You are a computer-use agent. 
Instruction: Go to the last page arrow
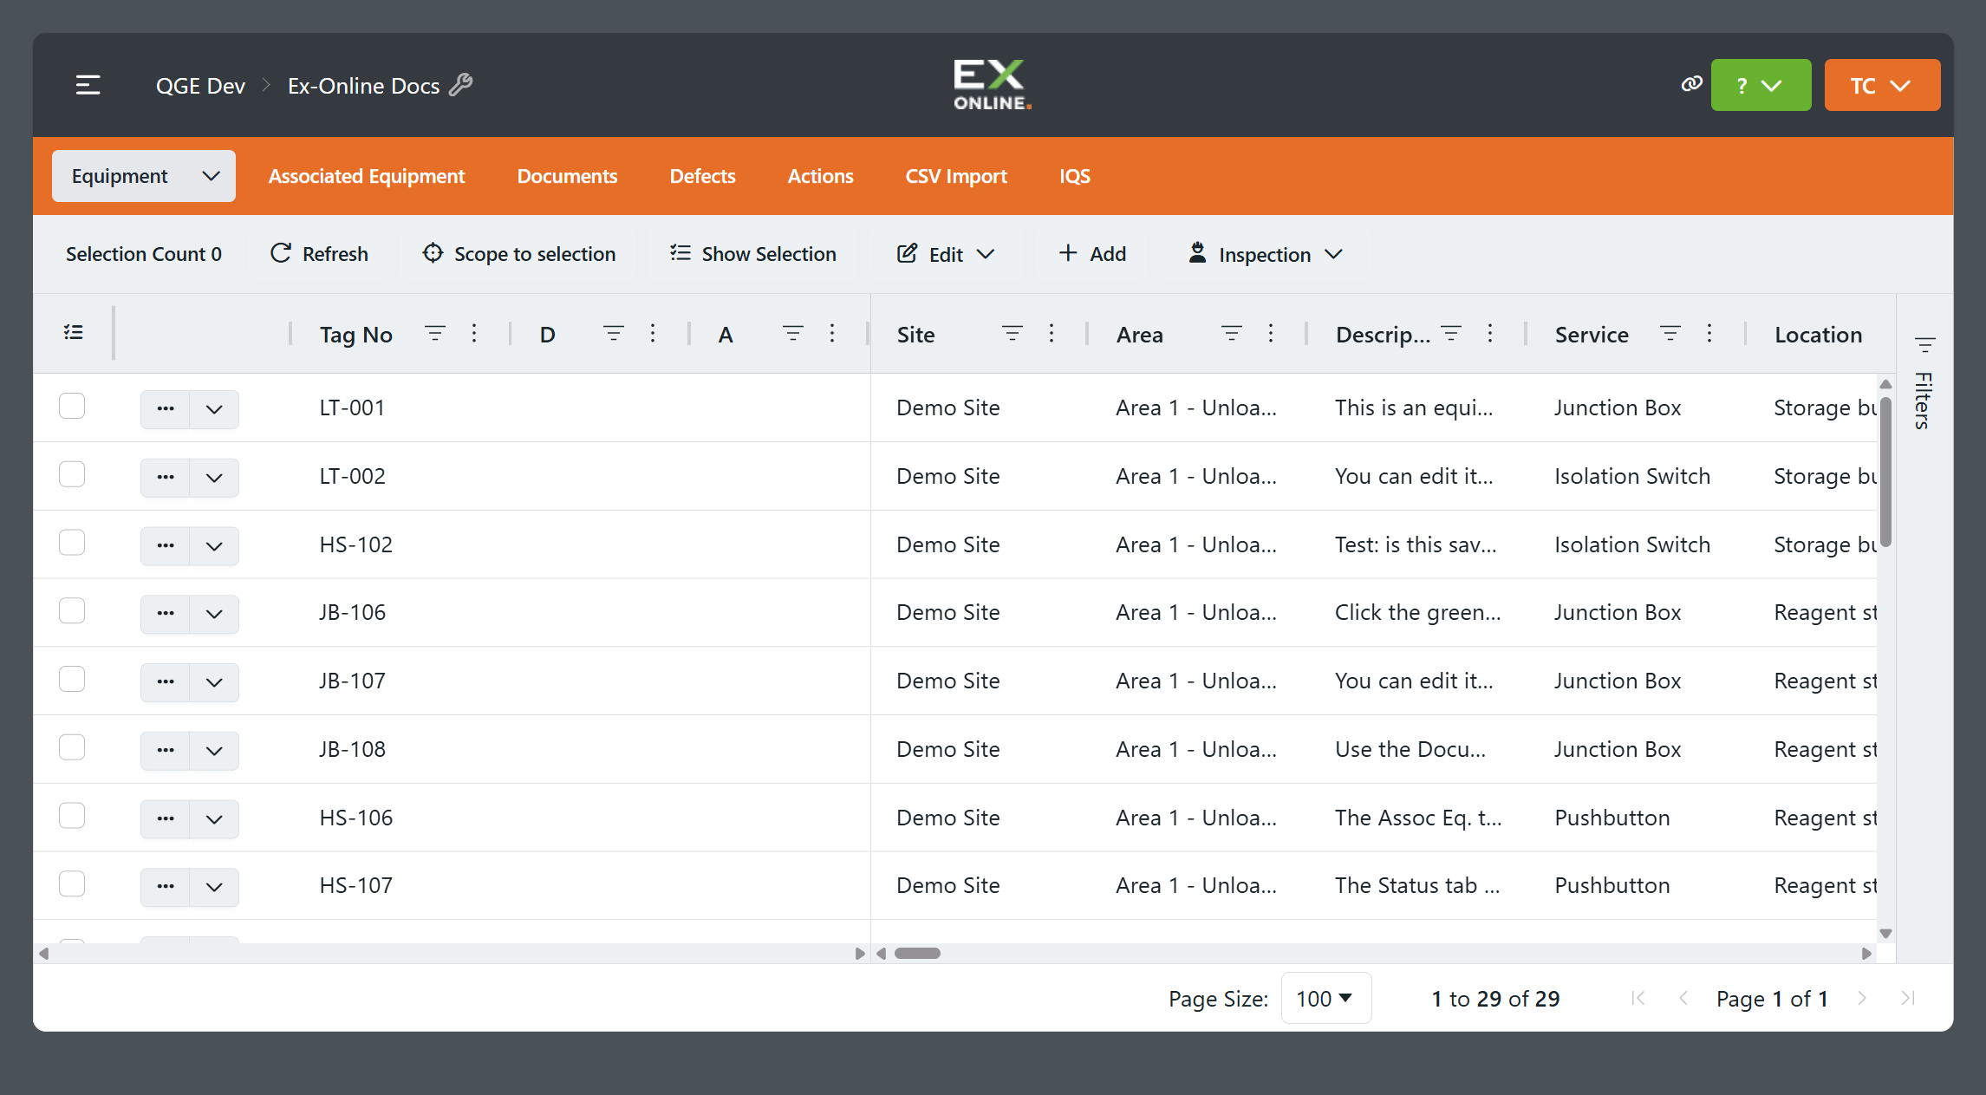click(x=1908, y=999)
